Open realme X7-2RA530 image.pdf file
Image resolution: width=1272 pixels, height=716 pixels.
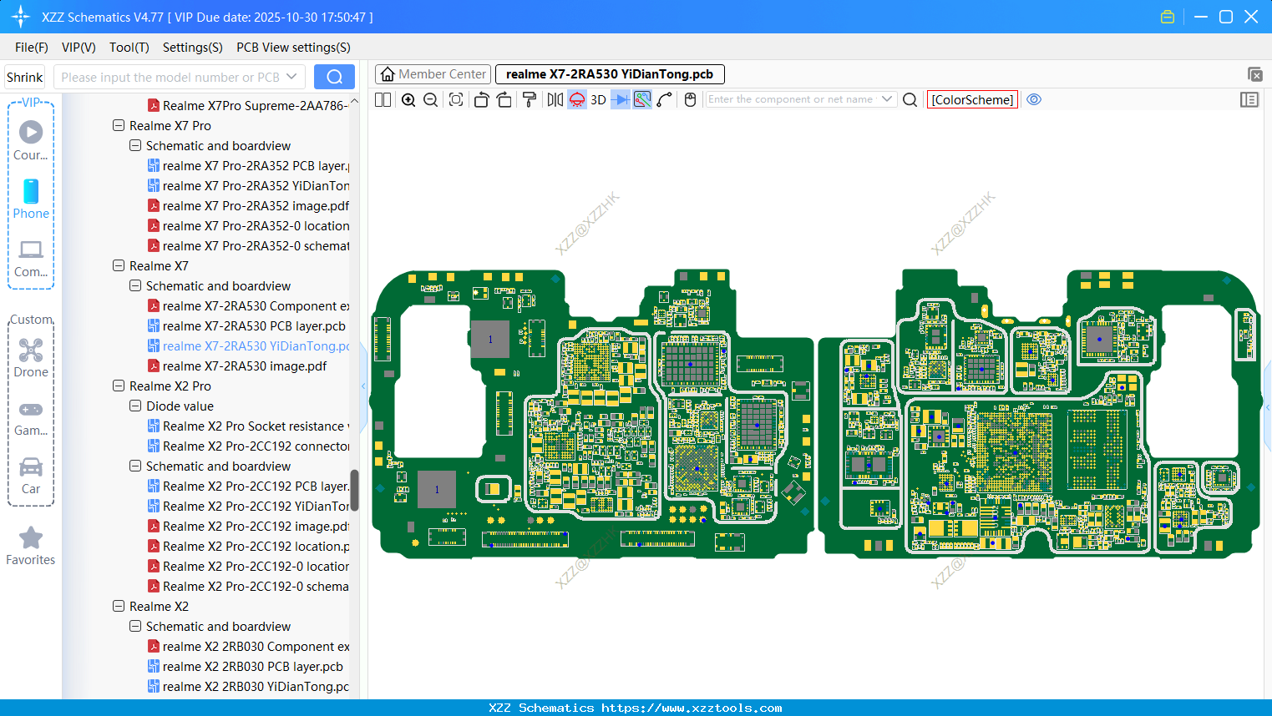pos(244,366)
